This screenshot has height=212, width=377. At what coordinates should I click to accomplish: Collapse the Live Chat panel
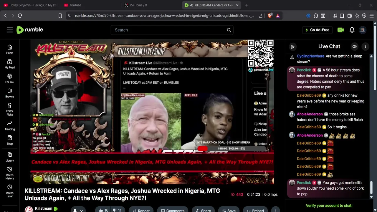[292, 47]
